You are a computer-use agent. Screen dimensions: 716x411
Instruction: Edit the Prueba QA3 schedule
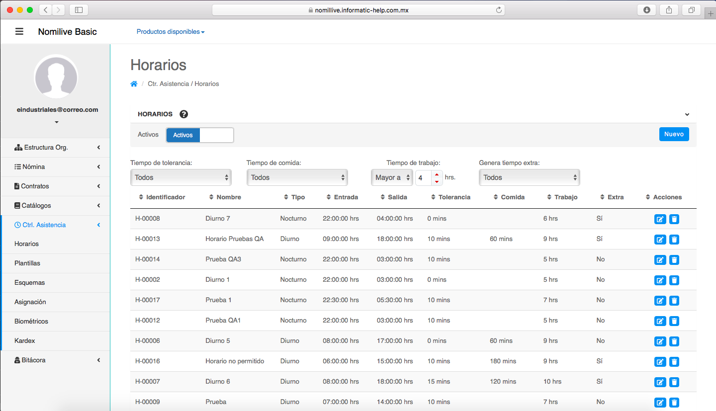(660, 260)
